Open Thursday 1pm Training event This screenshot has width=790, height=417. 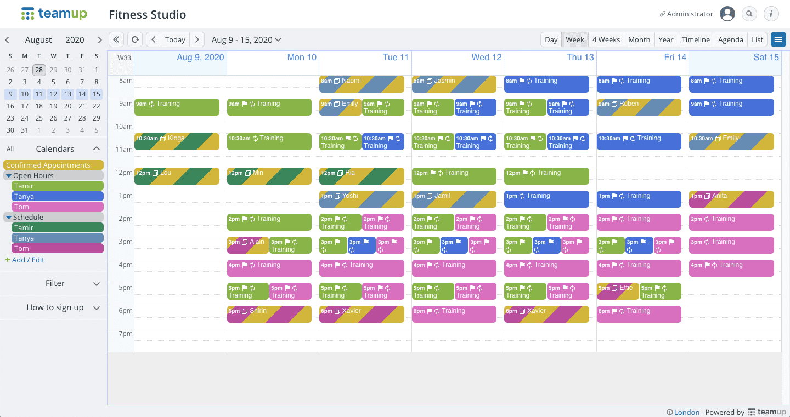546,199
